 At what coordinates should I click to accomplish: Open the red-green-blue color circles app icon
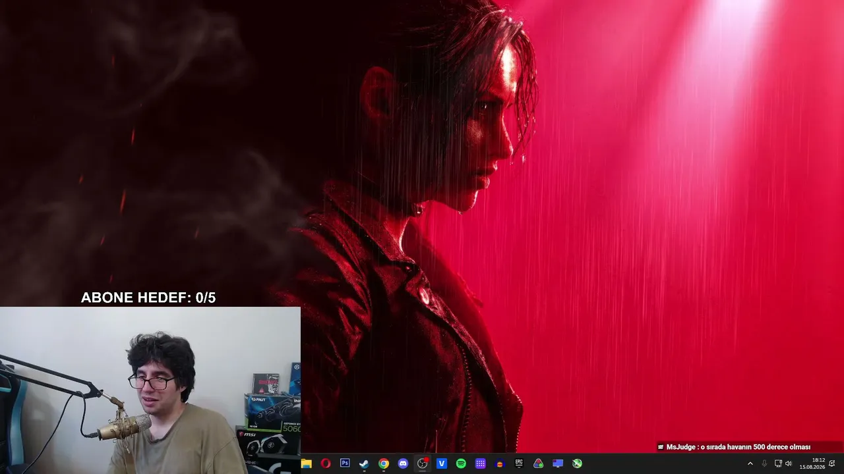click(x=539, y=463)
